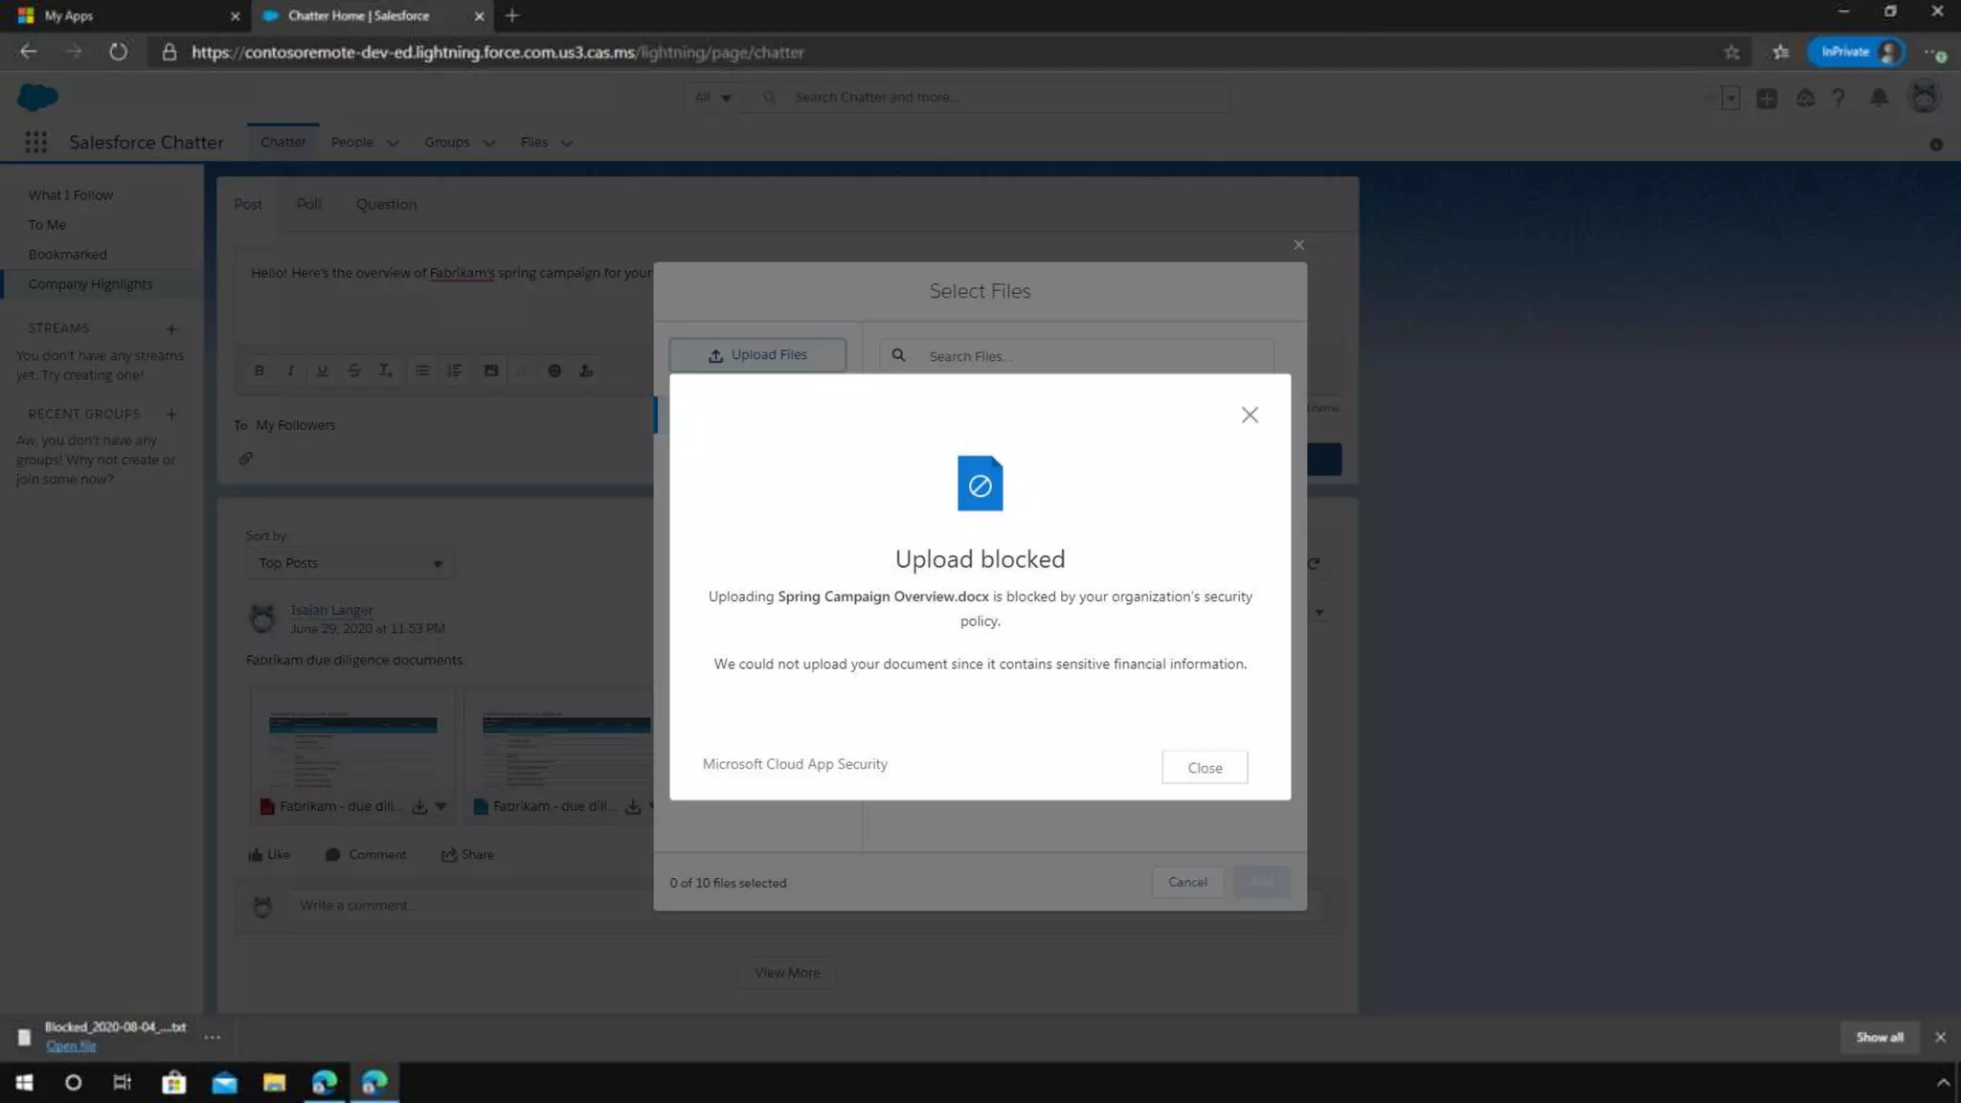This screenshot has width=1961, height=1103.
Task: Close the Upload blocked dialog with X
Action: (x=1250, y=415)
